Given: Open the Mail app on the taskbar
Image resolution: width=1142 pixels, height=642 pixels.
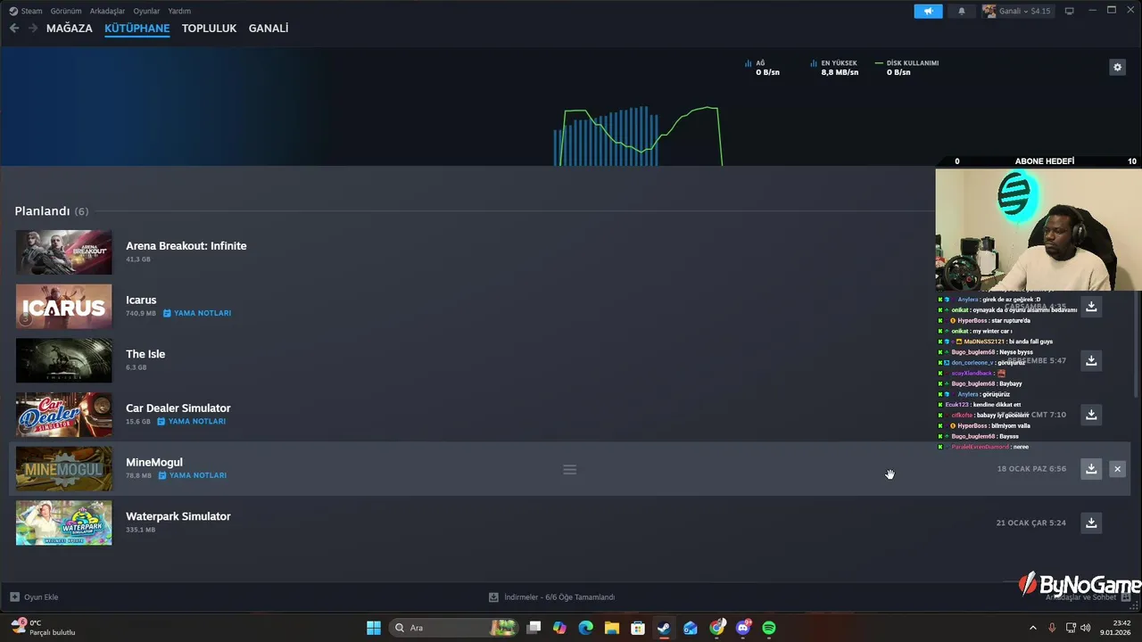Looking at the screenshot, I should click(691, 628).
